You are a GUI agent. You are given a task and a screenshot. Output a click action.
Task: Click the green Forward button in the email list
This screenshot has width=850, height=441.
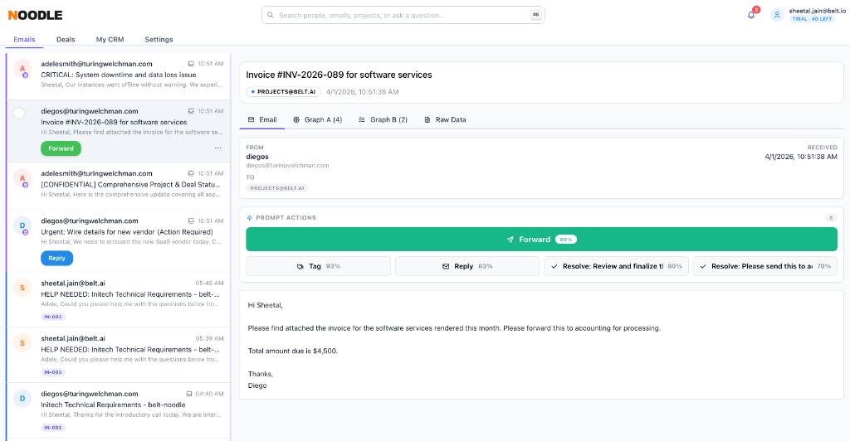(x=61, y=148)
